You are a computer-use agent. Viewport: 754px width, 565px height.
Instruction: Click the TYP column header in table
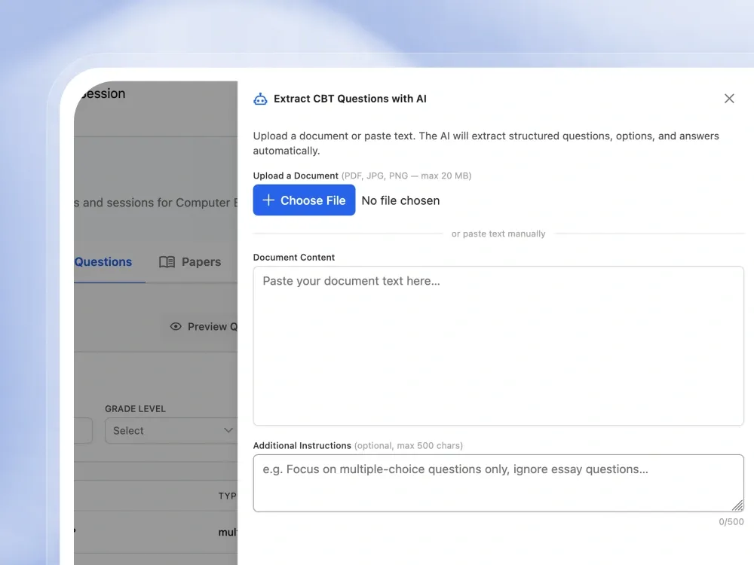pyautogui.click(x=228, y=496)
